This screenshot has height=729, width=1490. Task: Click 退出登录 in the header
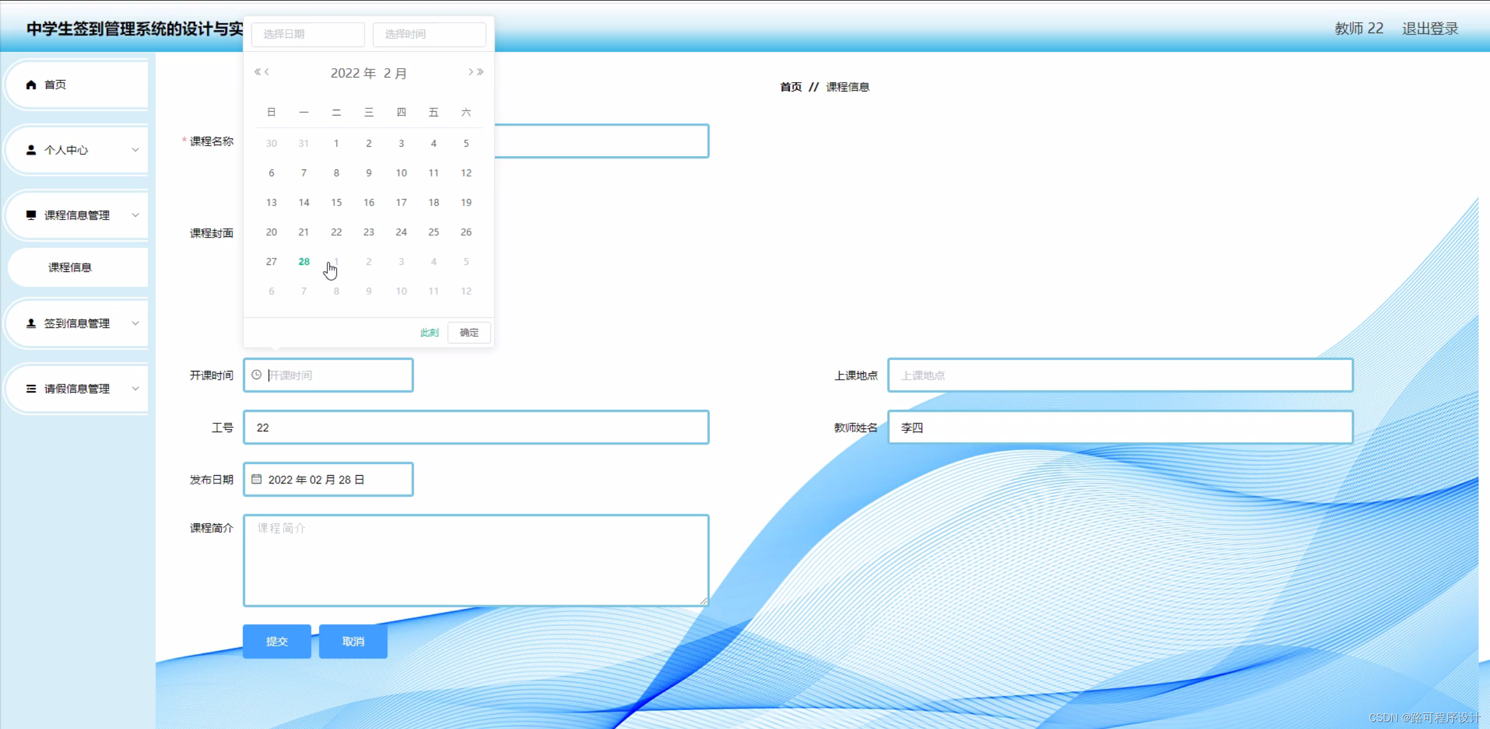click(1429, 29)
